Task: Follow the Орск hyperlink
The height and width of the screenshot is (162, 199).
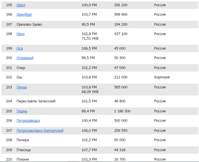Action: tap(21, 34)
